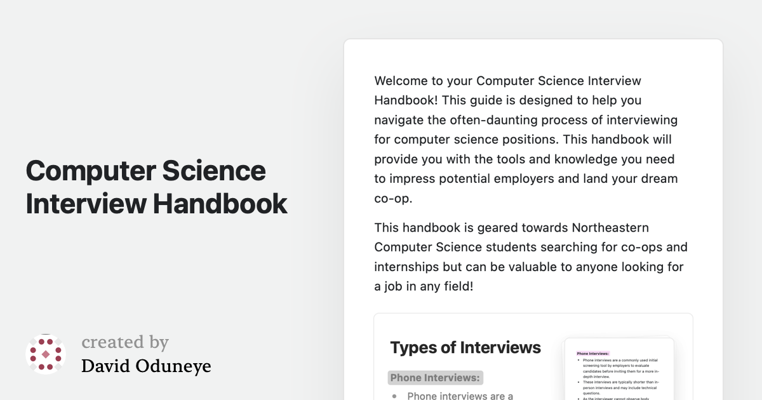Click the "Phone interviews are a" bullet text
762x400 pixels.
pos(460,396)
